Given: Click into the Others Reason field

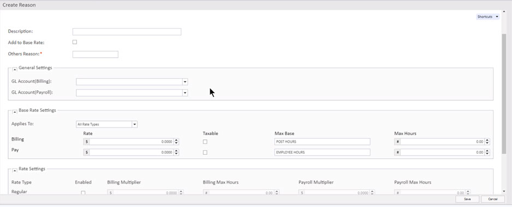Looking at the screenshot, I should pyautogui.click(x=96, y=54).
